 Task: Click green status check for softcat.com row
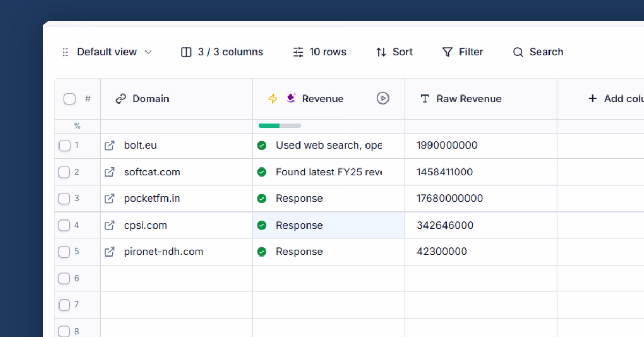(x=262, y=172)
